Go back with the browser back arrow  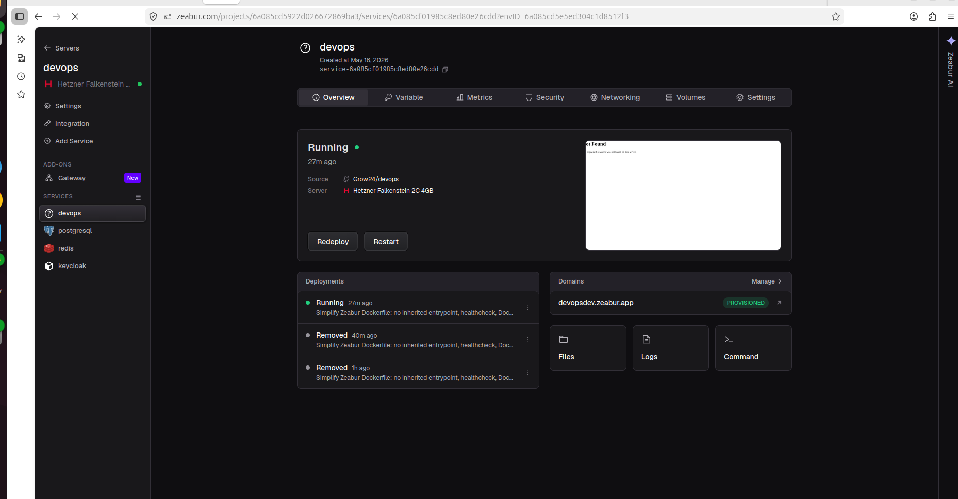(x=38, y=16)
